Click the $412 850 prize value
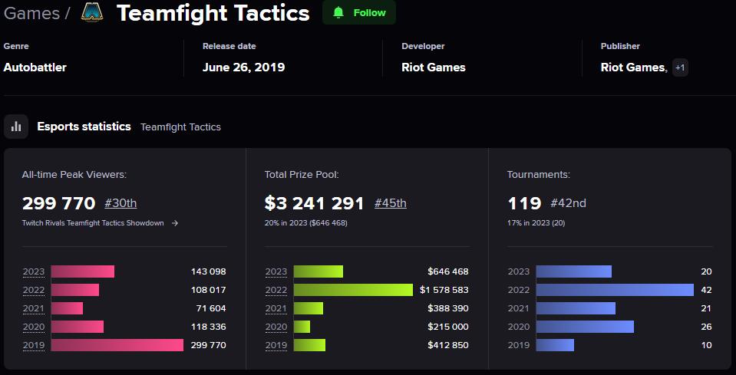Screen dimensions: 736x375 pyautogui.click(x=448, y=345)
